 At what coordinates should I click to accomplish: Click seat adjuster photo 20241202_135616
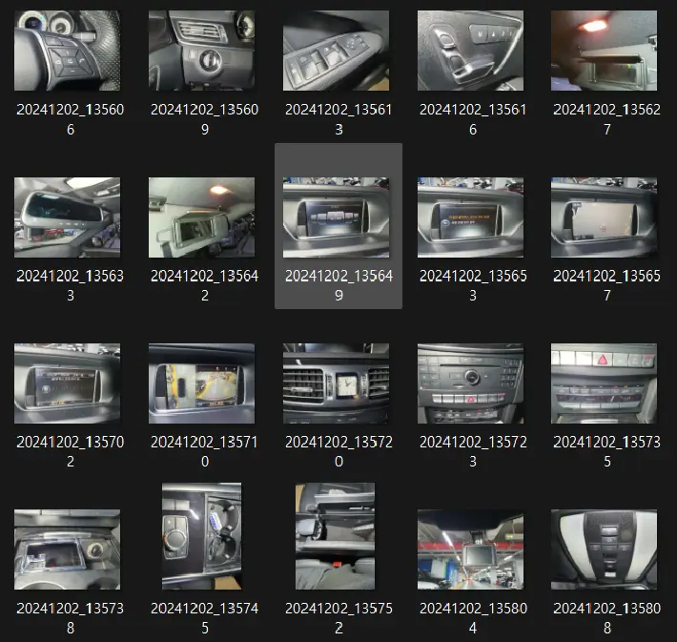point(470,51)
